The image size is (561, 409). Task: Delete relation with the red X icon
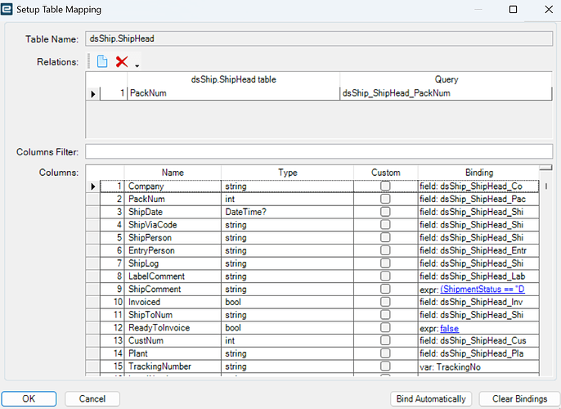coord(122,61)
